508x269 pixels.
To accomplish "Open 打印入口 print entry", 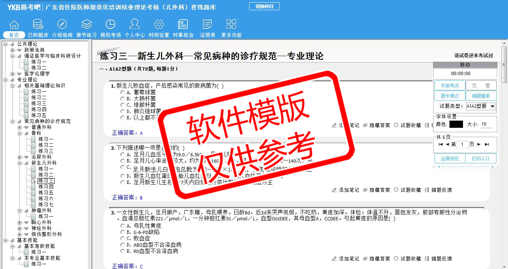I will tap(481, 159).
